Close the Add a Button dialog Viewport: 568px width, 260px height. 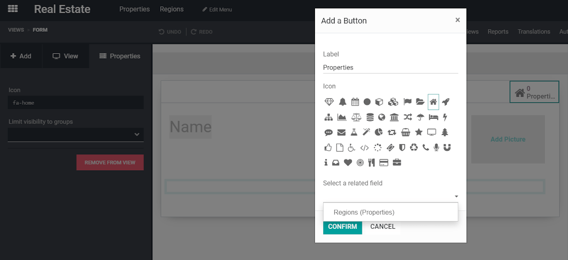458,20
